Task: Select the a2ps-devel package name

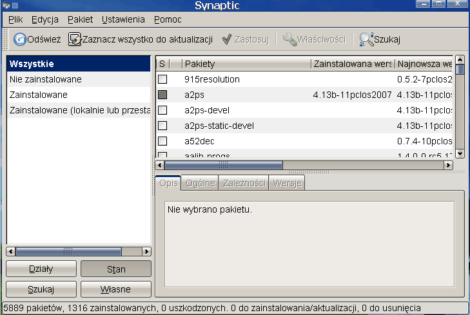Action: coord(207,110)
